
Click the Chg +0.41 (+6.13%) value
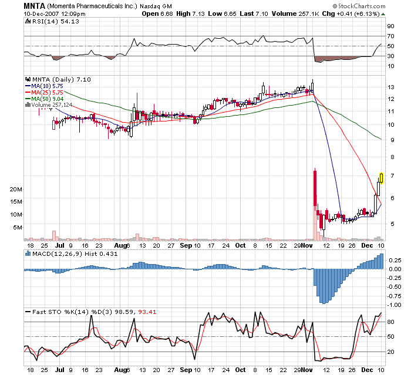pos(351,14)
